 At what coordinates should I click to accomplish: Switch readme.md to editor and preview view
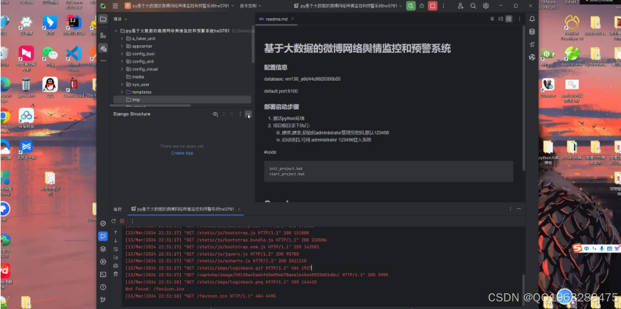point(501,19)
